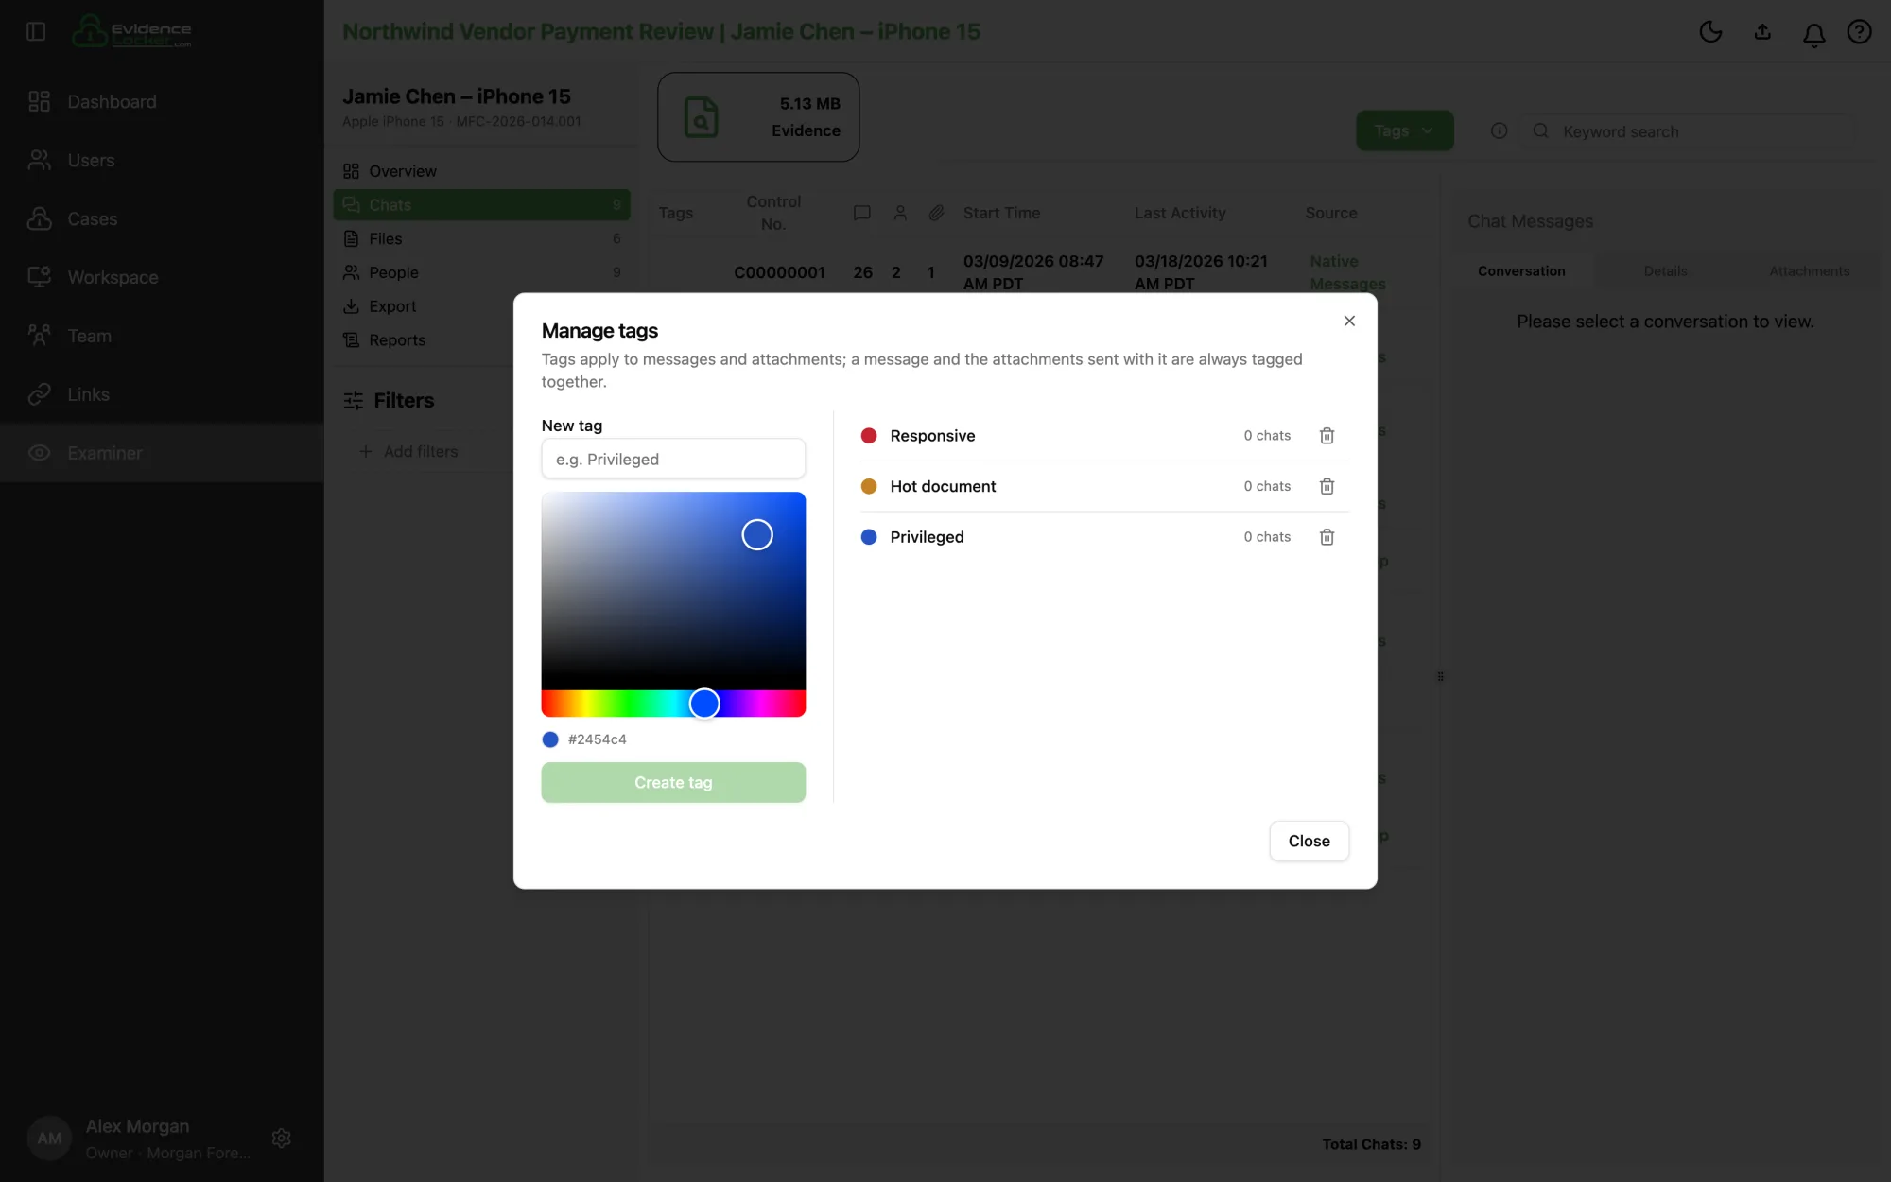The height and width of the screenshot is (1182, 1891).
Task: Click the upload icon in header
Action: point(1762,32)
